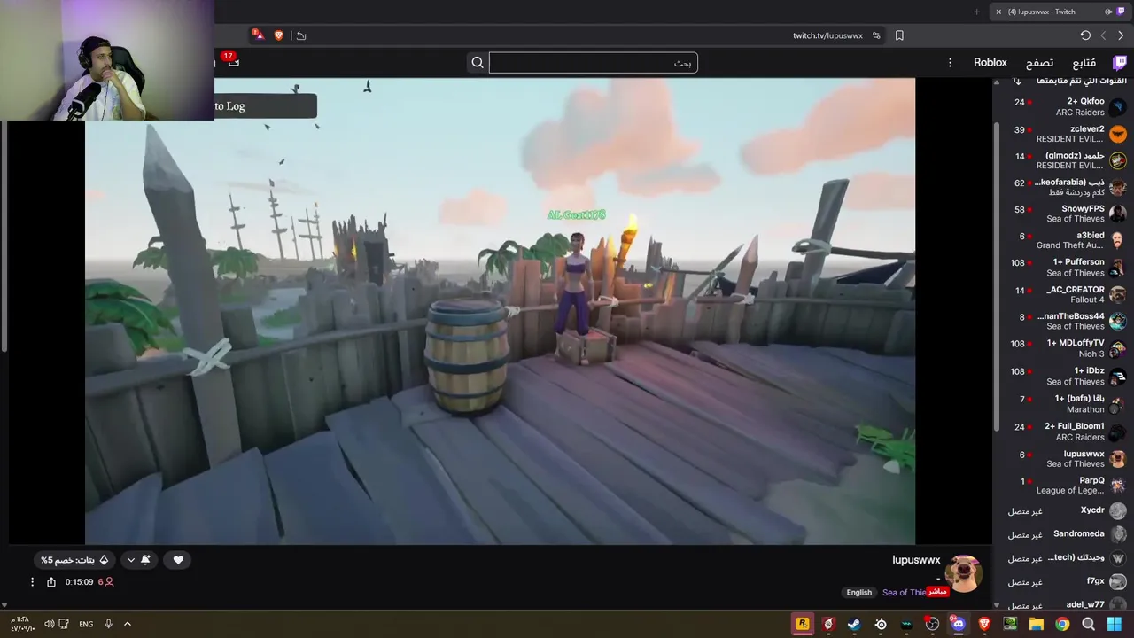Open NVIDIA app in the taskbar
This screenshot has height=638, width=1134.
1010,624
